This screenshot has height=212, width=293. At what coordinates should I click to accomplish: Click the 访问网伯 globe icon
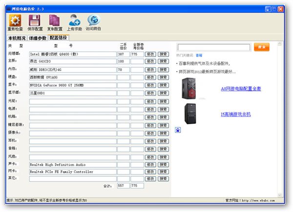pyautogui.click(x=94, y=20)
